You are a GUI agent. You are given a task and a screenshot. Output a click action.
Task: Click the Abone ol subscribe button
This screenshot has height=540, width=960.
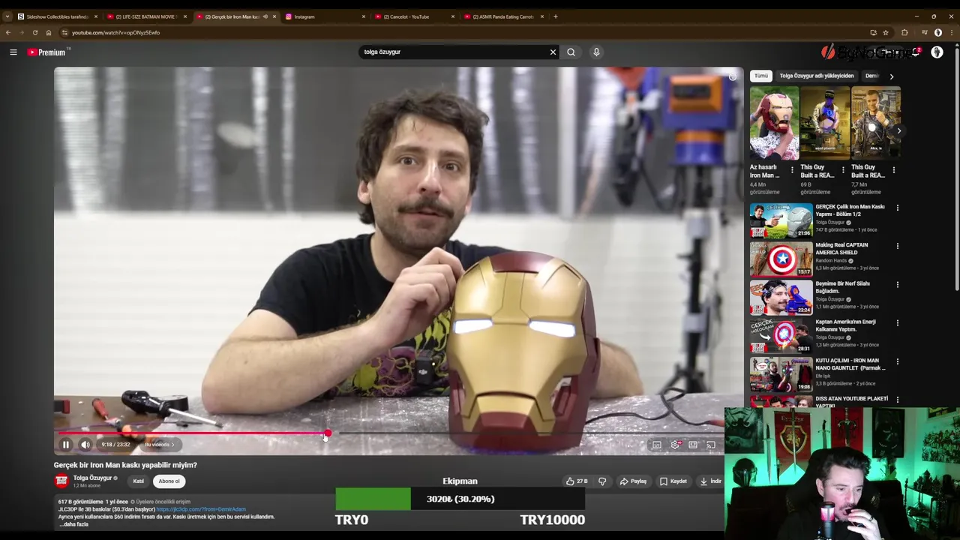point(169,481)
